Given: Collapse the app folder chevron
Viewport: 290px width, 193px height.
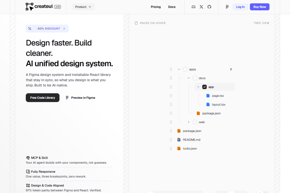Looking at the screenshot, I should point(198,87).
